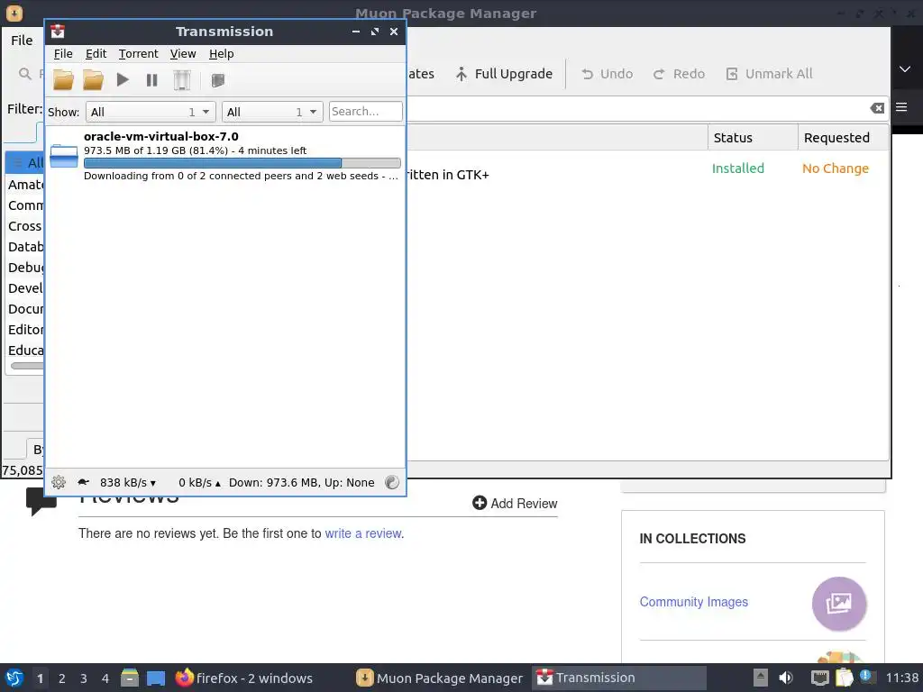Click Full Upgrade in Muon toolbar

[504, 74]
